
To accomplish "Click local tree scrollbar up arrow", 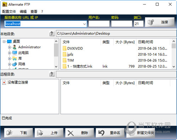I will coord(56,41).
